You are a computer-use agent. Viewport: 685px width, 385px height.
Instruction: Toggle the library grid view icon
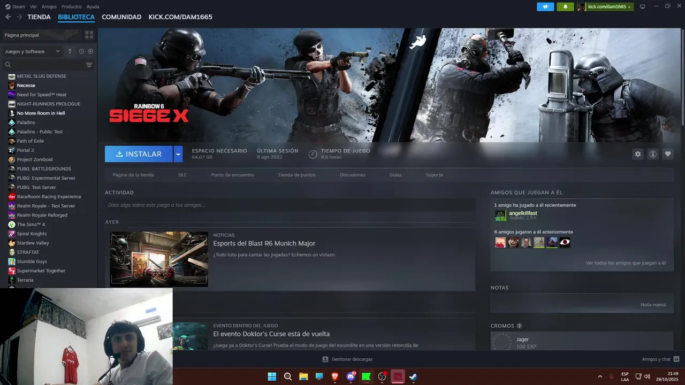pyautogui.click(x=89, y=35)
